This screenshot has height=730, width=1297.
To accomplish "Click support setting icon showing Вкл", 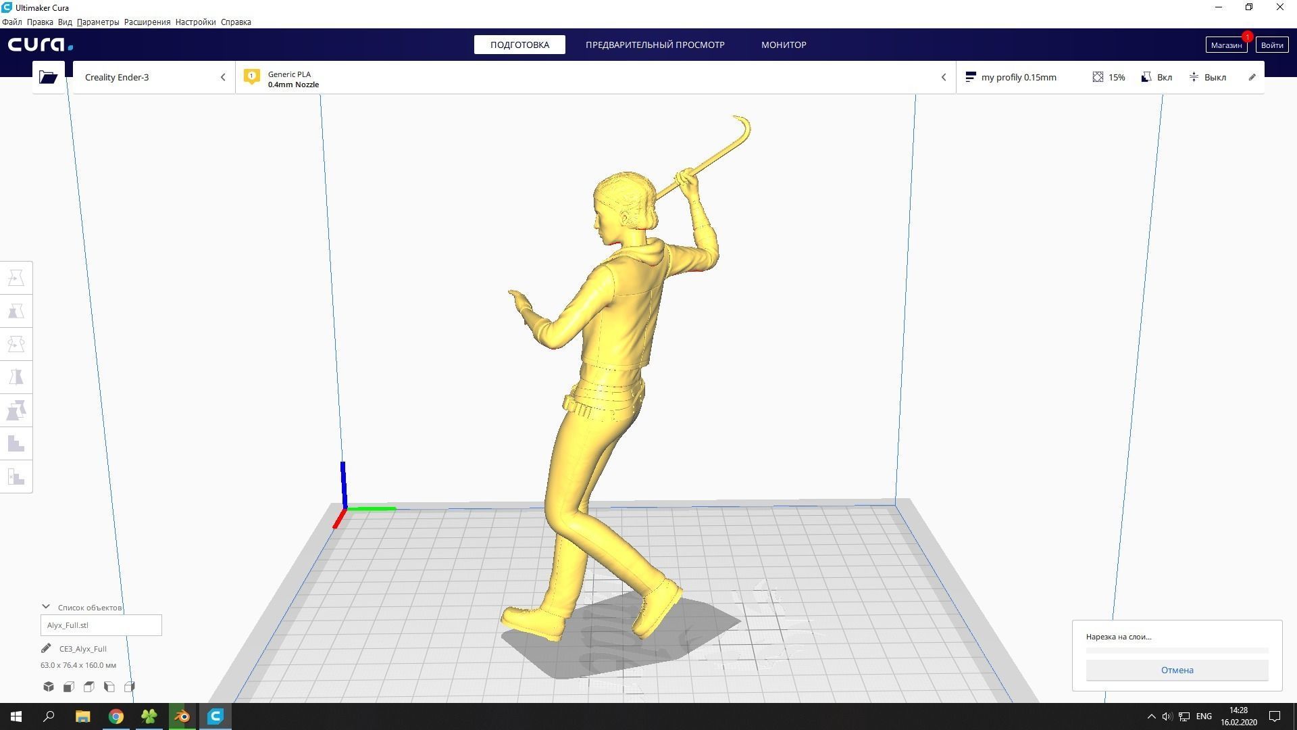I will click(x=1146, y=77).
